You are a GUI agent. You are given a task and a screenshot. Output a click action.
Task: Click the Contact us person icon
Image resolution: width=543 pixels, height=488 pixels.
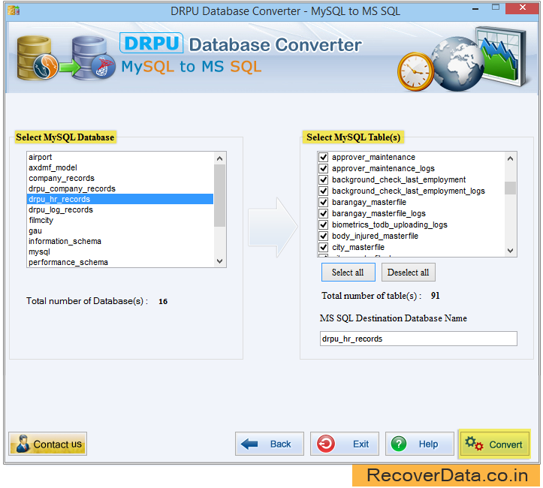point(23,444)
